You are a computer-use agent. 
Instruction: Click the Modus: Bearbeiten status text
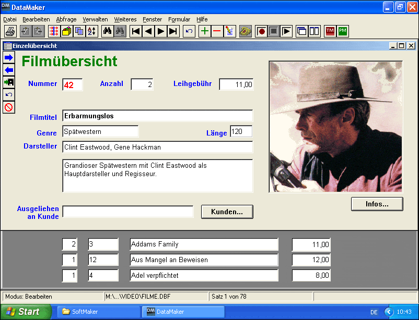[x=29, y=297]
